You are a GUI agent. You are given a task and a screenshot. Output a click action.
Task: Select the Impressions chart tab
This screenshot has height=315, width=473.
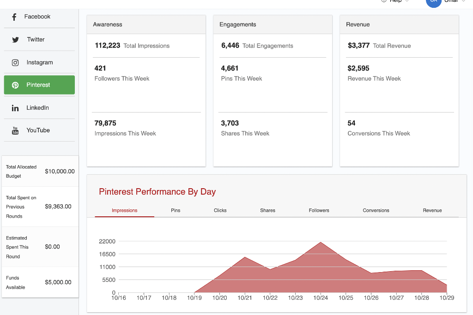[x=125, y=210]
